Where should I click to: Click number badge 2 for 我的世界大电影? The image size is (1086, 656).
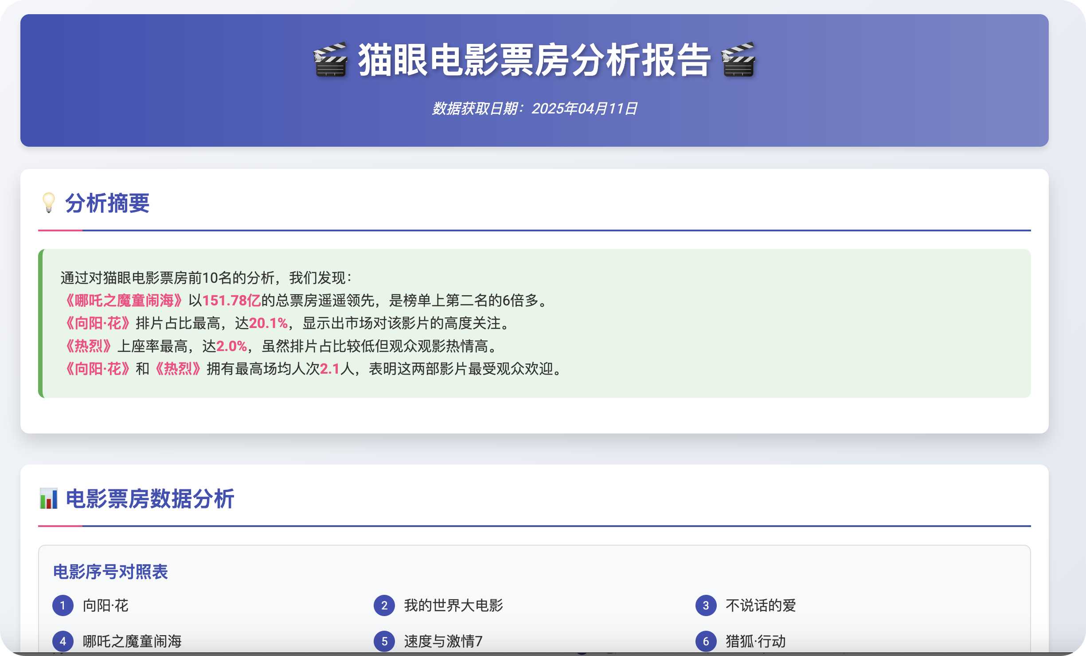[384, 605]
